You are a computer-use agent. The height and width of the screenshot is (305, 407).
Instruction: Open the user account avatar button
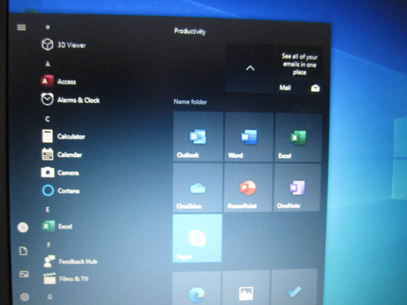click(23, 227)
